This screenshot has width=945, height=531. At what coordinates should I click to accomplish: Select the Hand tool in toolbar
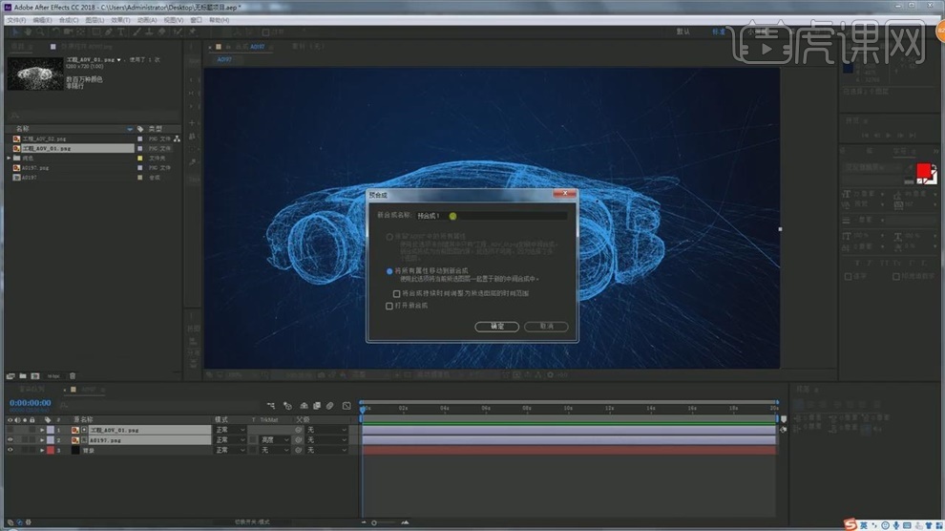[x=28, y=32]
